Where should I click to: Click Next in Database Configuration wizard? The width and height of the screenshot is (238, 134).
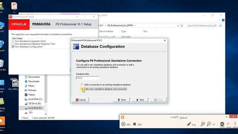point(140,100)
